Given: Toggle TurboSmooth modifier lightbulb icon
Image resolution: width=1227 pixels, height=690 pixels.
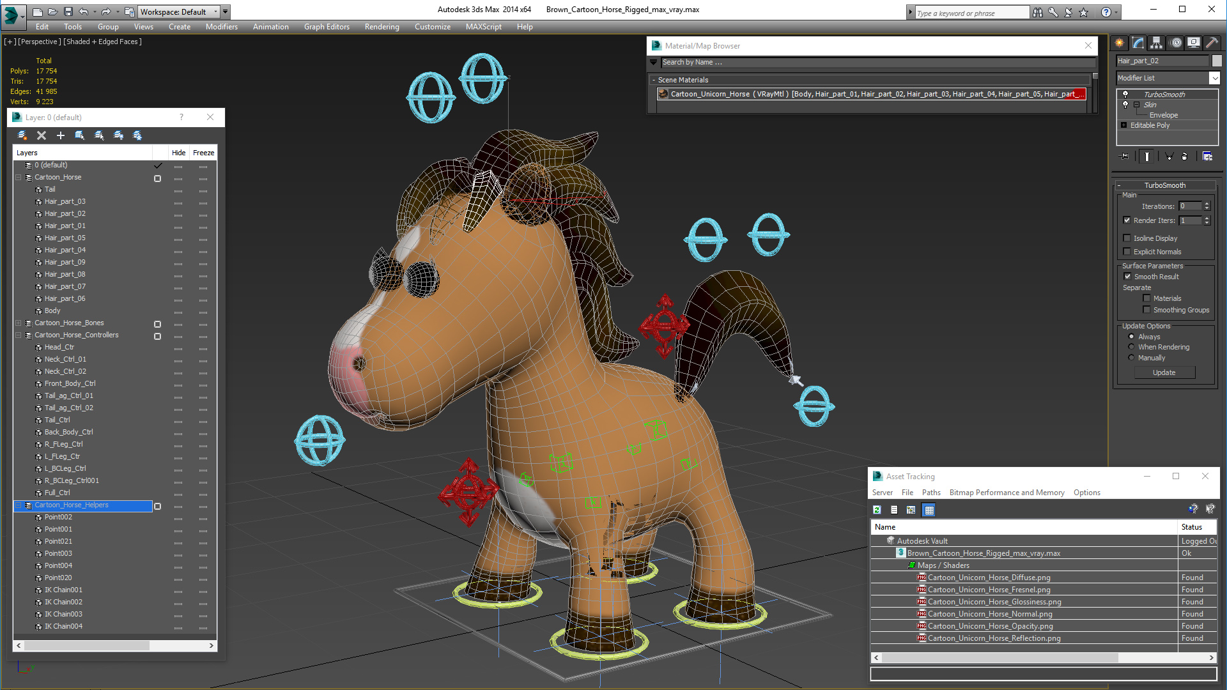Looking at the screenshot, I should (x=1125, y=95).
